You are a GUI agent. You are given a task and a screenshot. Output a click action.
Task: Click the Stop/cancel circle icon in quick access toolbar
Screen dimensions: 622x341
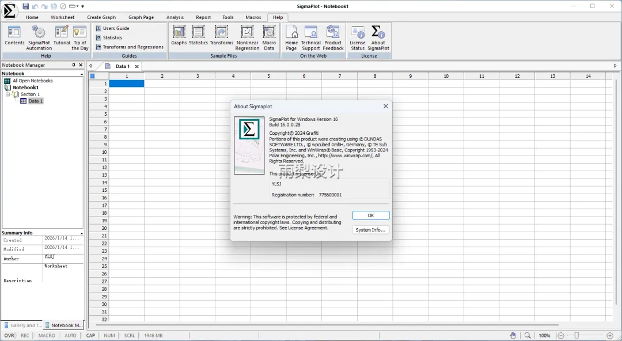point(63,6)
